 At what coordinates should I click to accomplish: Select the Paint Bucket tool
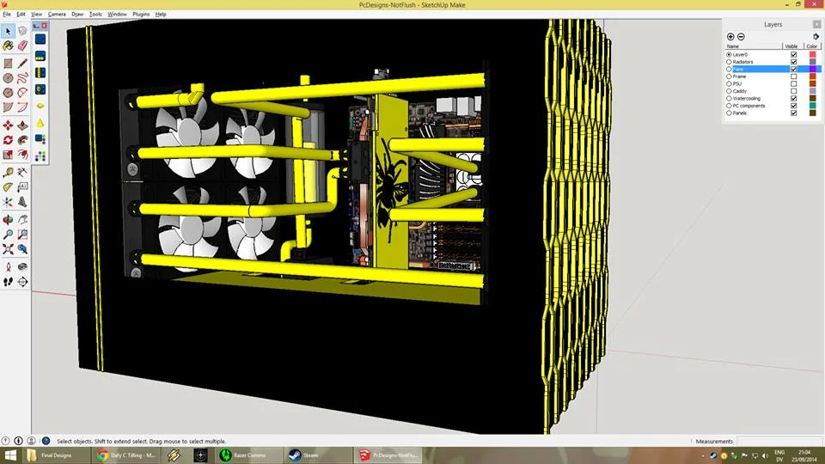coord(8,46)
